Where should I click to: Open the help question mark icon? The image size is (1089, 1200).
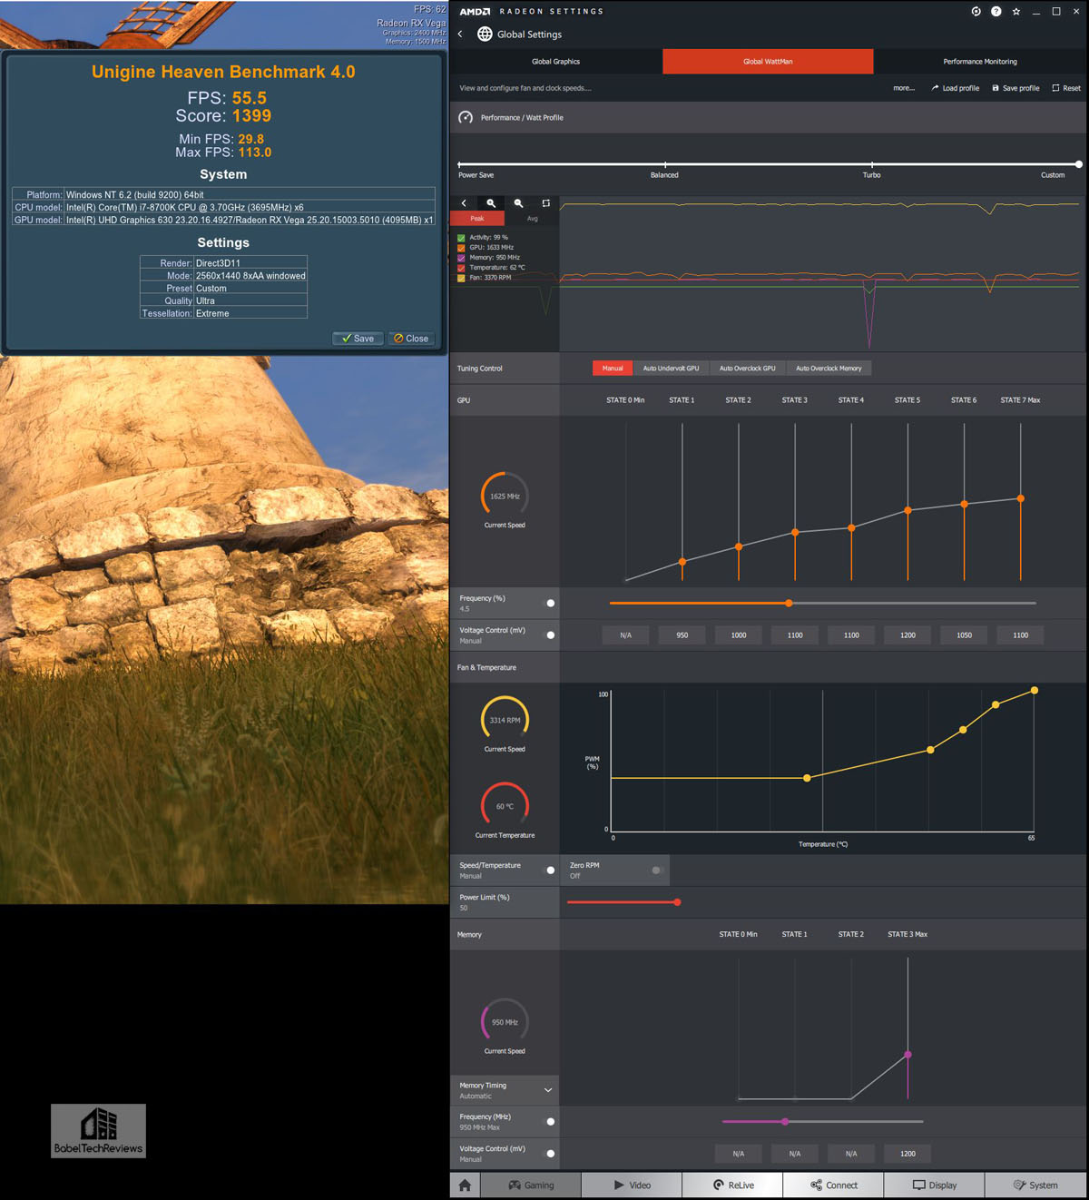tap(996, 12)
